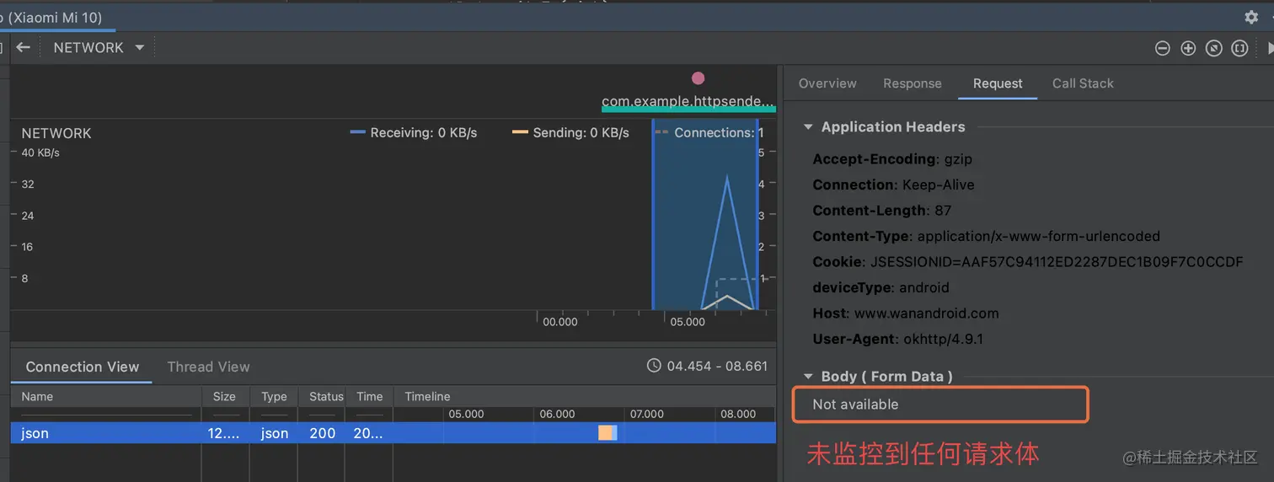Click the Connections: 1 legend

click(x=709, y=133)
